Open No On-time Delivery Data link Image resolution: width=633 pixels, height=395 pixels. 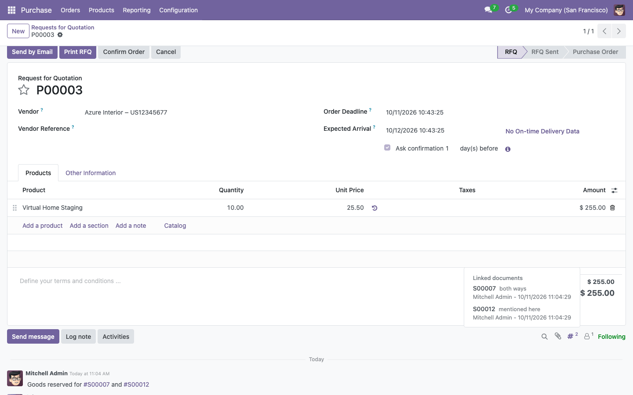[542, 131]
